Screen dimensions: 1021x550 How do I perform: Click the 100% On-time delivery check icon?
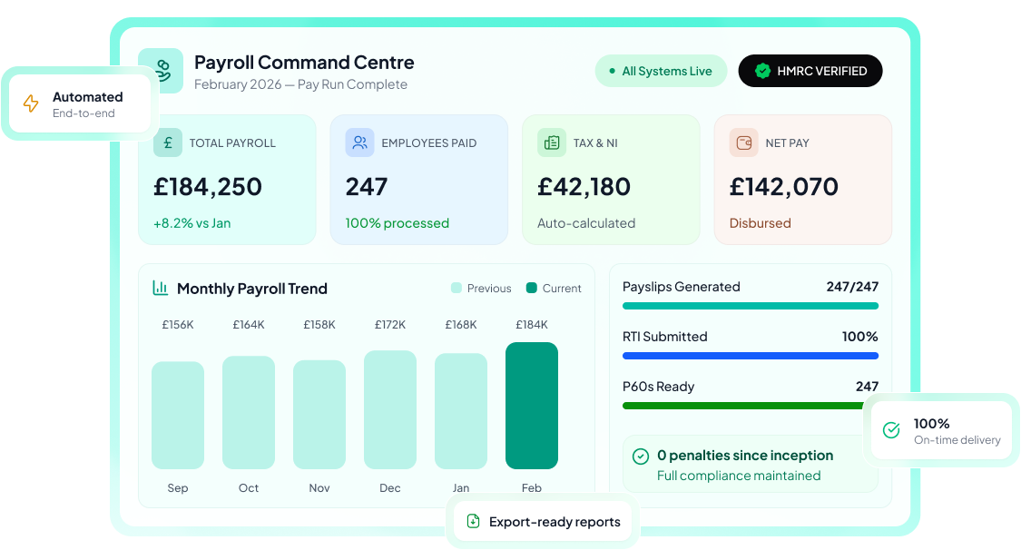tap(891, 430)
